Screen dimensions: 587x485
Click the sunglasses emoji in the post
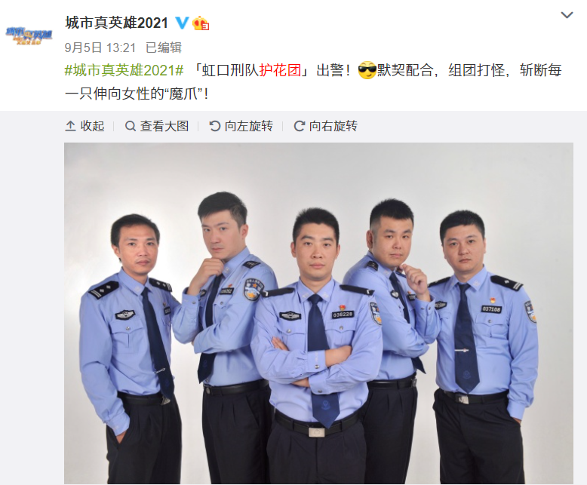click(367, 69)
